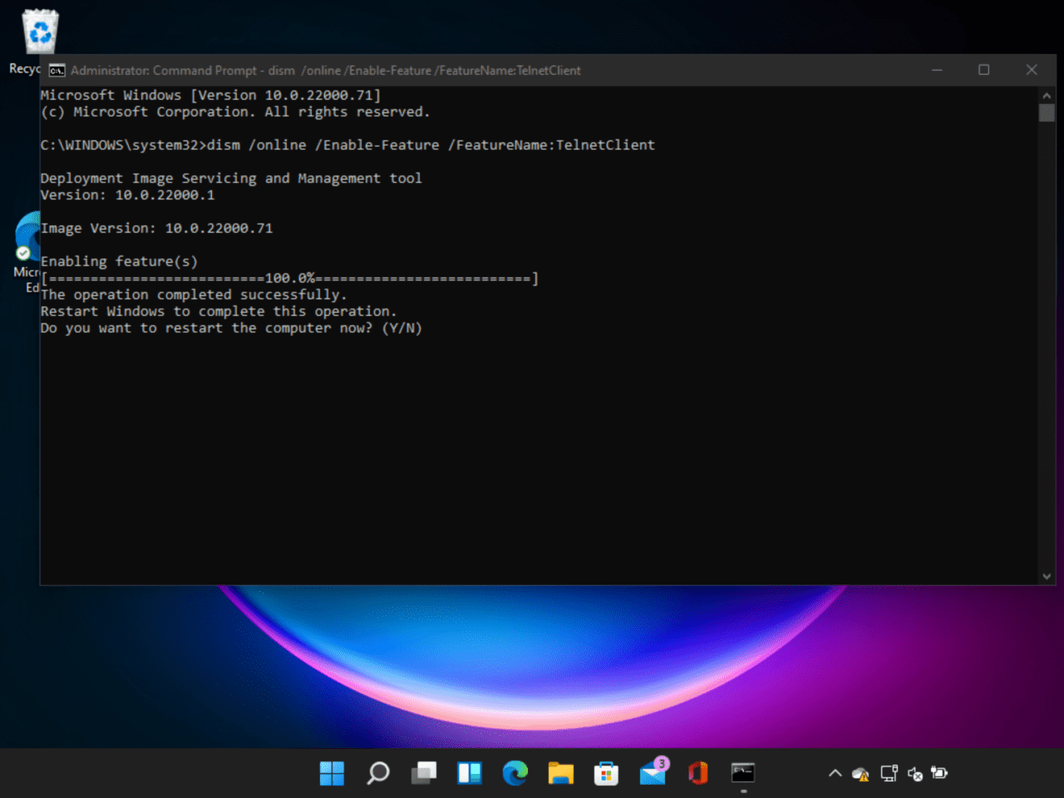This screenshot has width=1064, height=798.
Task: Open network settings from the tray icon
Action: (x=889, y=773)
